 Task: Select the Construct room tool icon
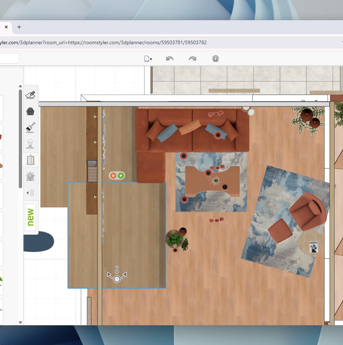click(x=30, y=95)
